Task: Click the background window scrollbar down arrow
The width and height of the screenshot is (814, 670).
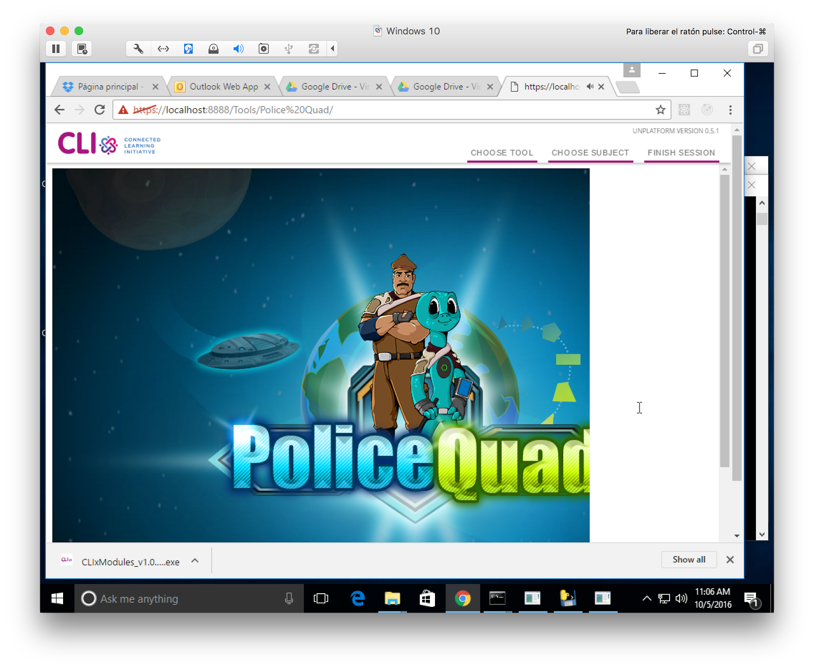Action: coord(762,534)
